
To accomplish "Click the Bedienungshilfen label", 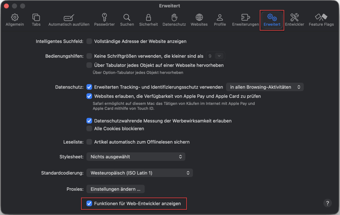I will [64, 56].
